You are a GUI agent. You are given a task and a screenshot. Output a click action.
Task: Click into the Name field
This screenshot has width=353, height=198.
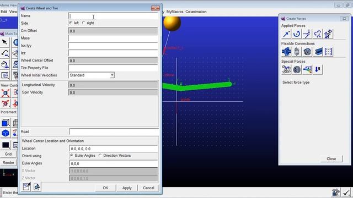click(113, 16)
